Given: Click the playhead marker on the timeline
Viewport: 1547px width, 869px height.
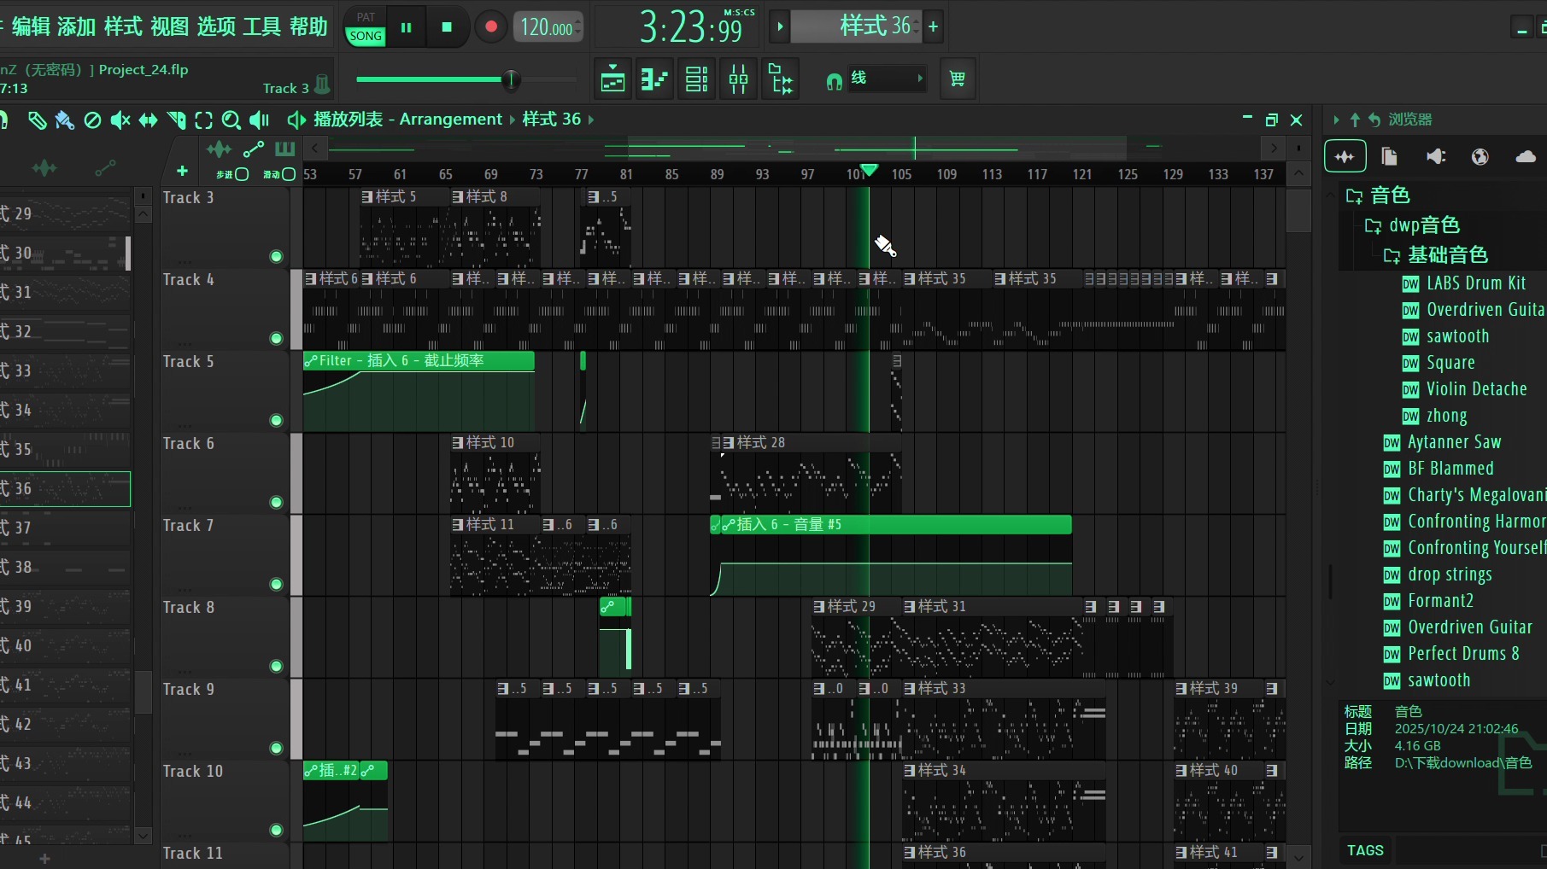Looking at the screenshot, I should click(x=869, y=171).
